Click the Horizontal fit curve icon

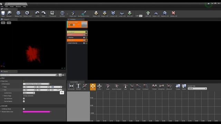click(x=71, y=87)
